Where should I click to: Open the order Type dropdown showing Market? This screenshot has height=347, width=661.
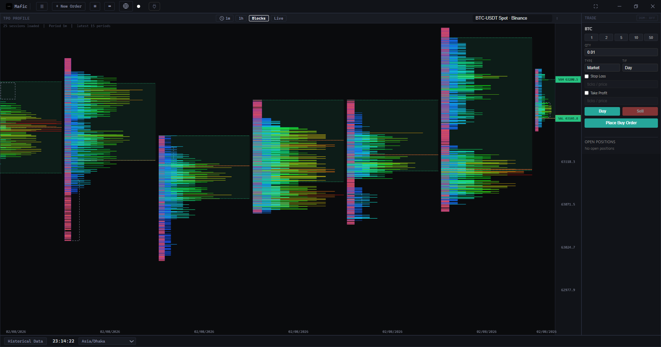tap(602, 68)
